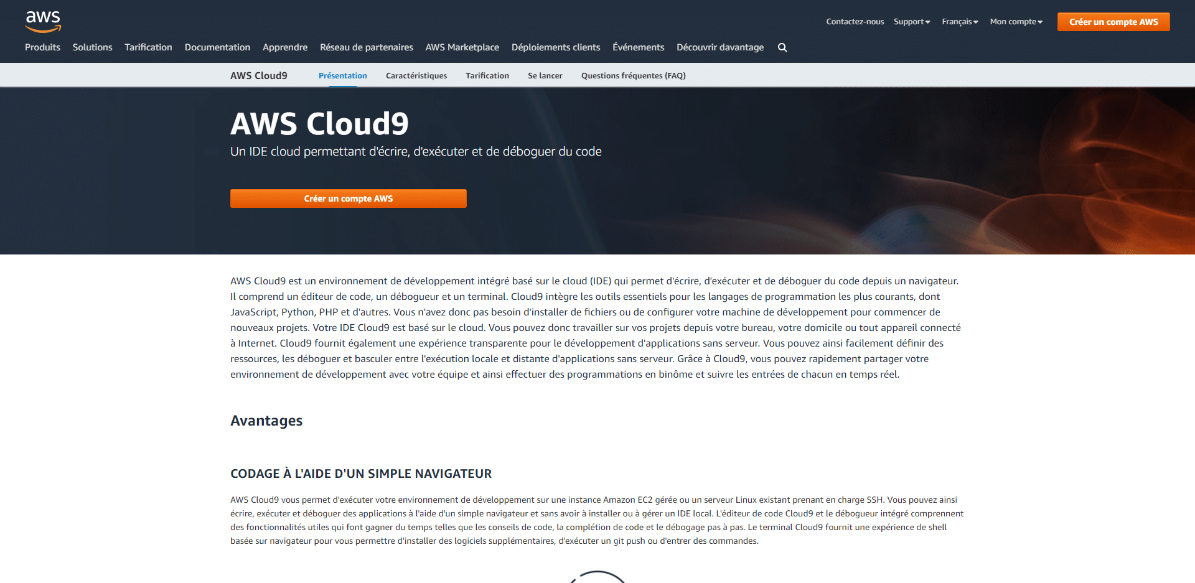Image resolution: width=1195 pixels, height=583 pixels.
Task: Select the Se lancer tab
Action: [545, 76]
